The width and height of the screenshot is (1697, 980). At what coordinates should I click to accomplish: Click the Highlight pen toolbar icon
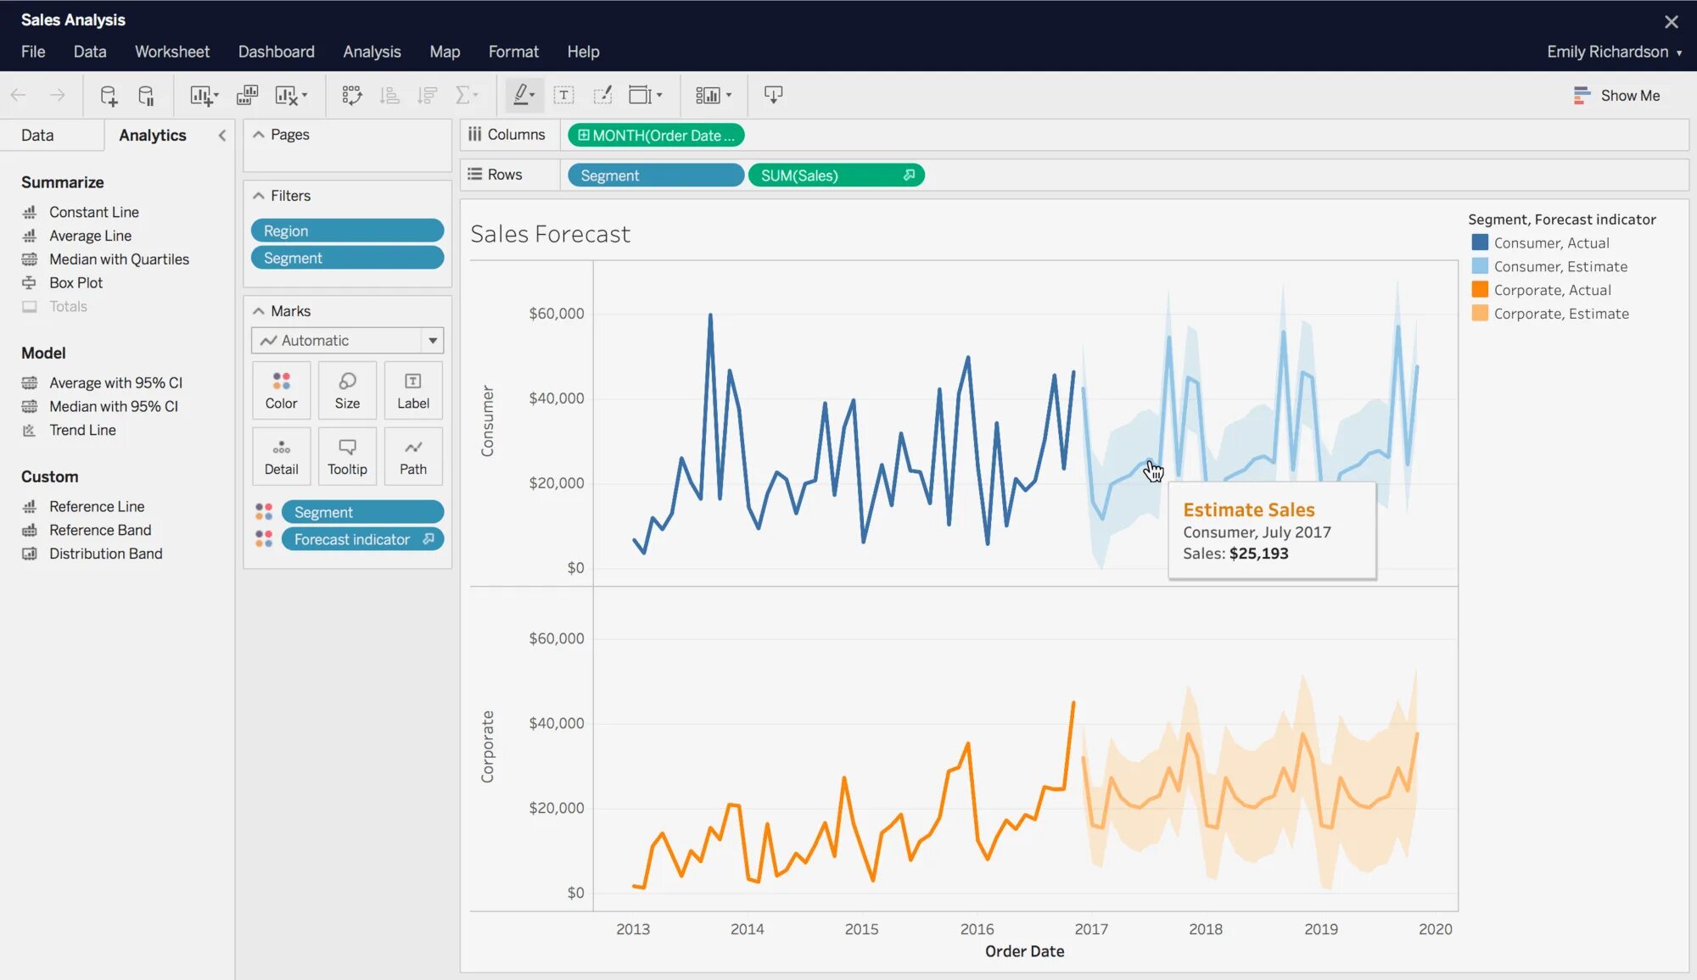point(523,95)
